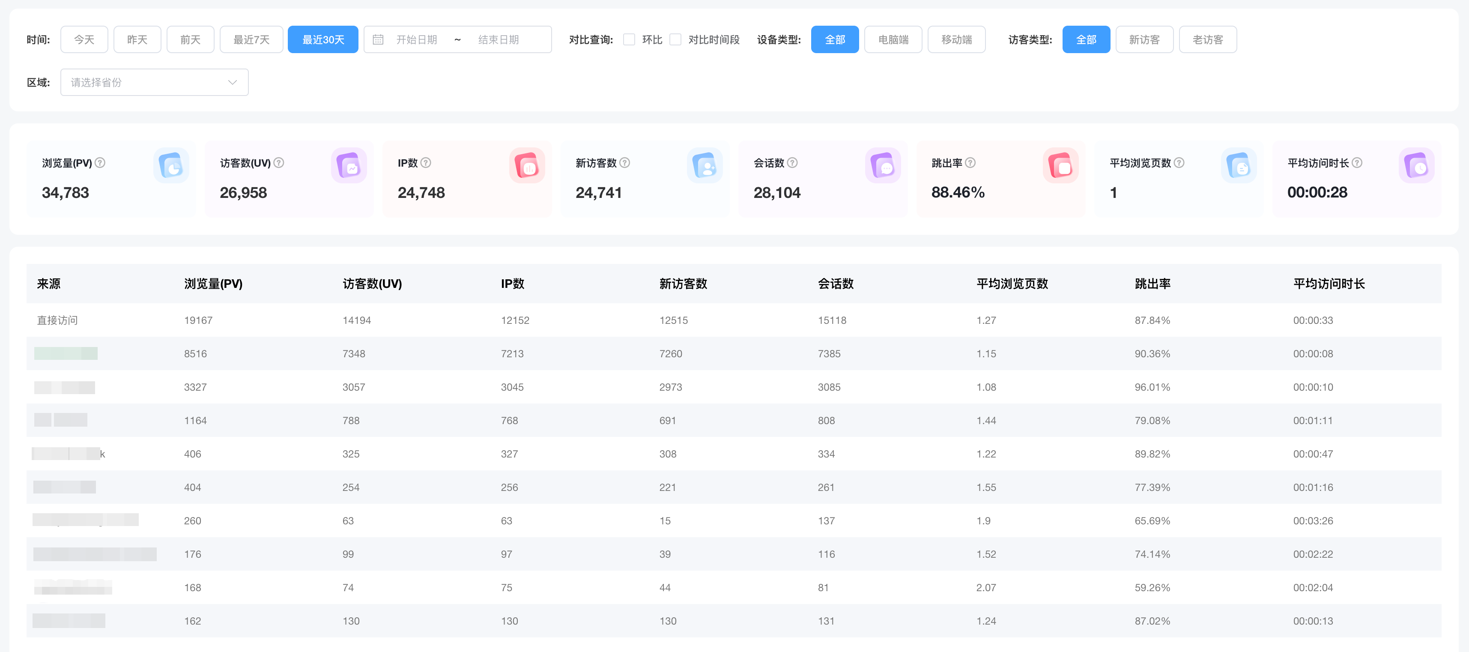Screen dimensions: 1469x652
Task: Choose 全部 under 设备类型
Action: (835, 39)
